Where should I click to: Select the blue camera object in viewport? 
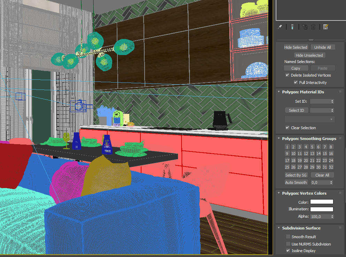tap(80, 106)
